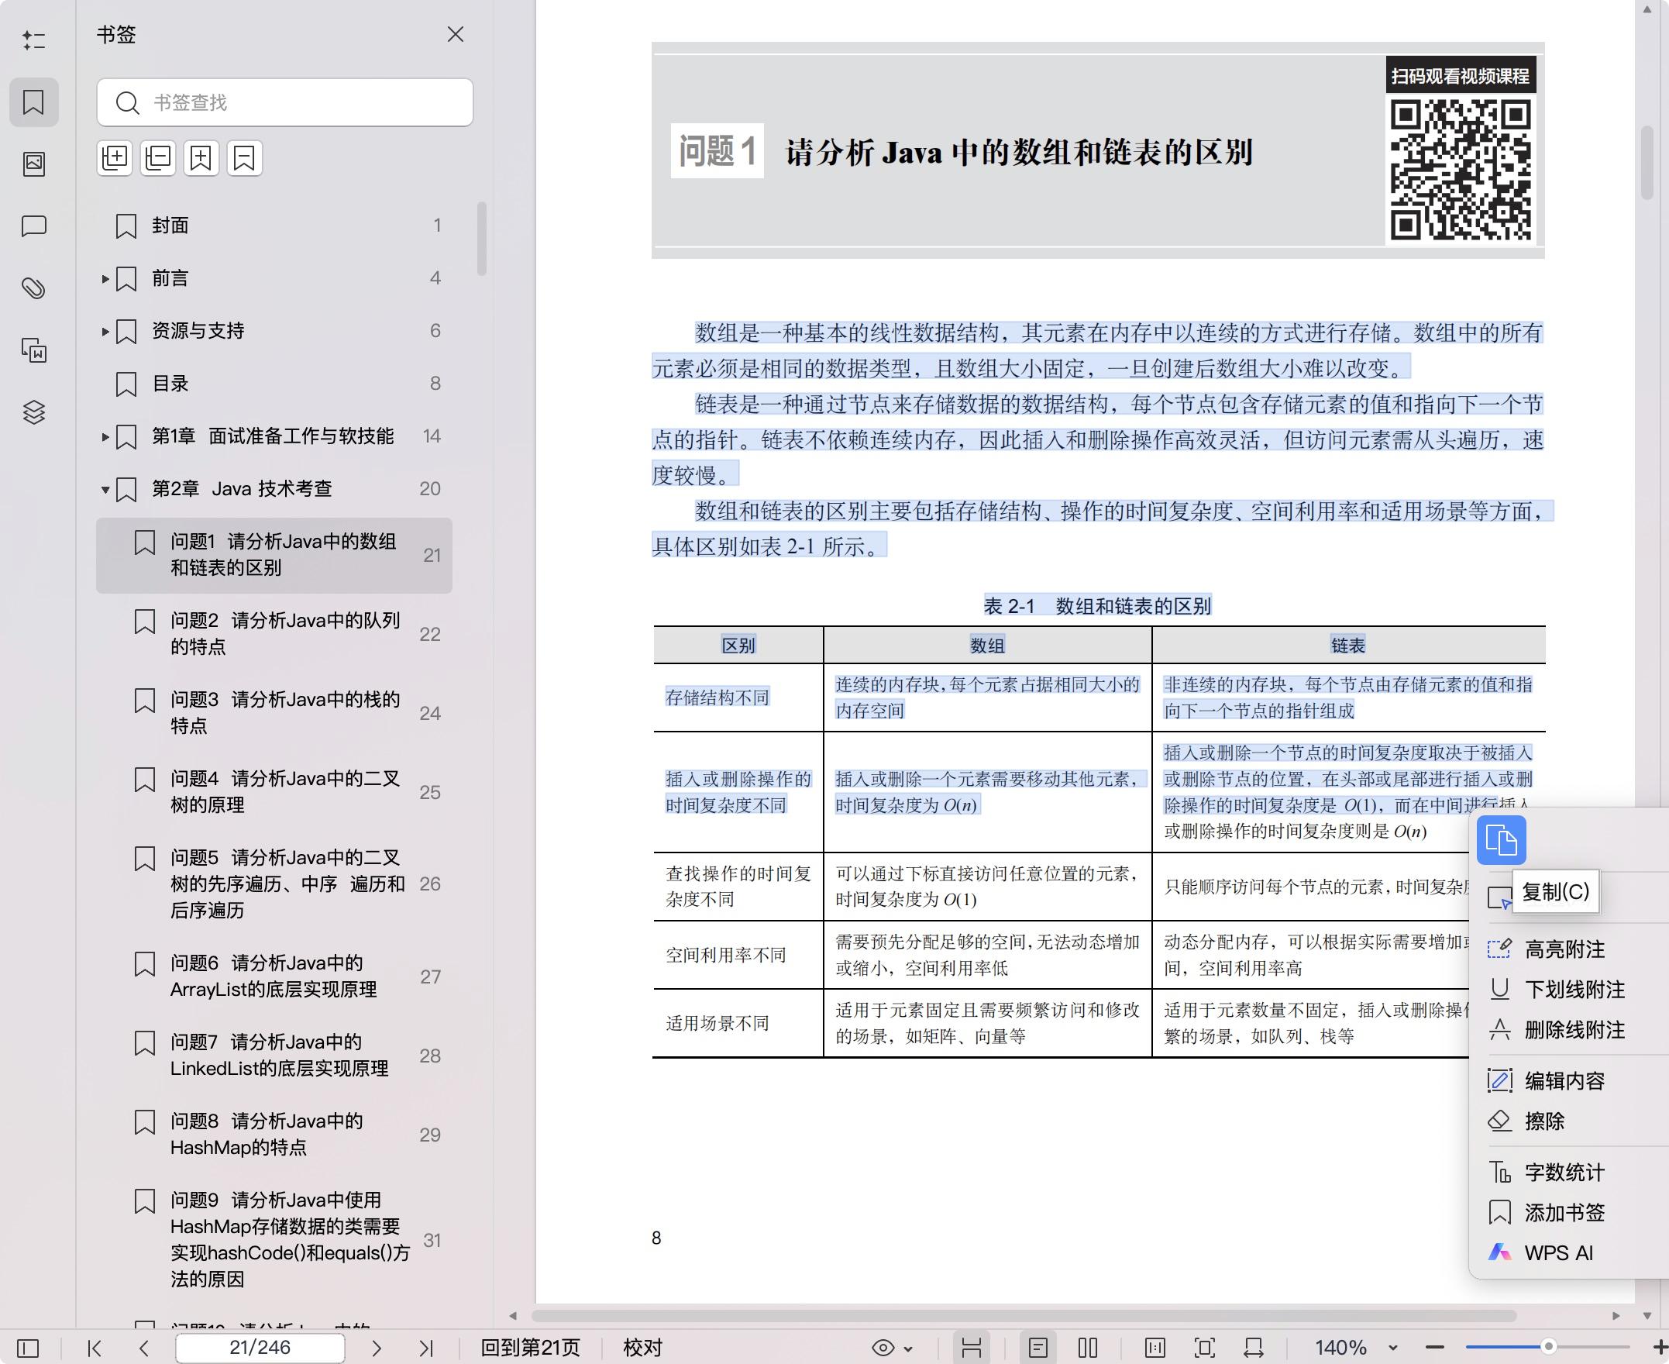The image size is (1669, 1364).
Task: Click 回到第21页 button
Action: click(x=530, y=1348)
